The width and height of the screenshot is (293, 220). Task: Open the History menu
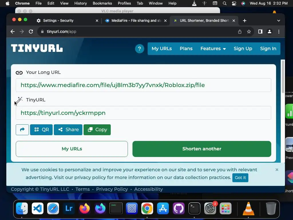(80, 3)
